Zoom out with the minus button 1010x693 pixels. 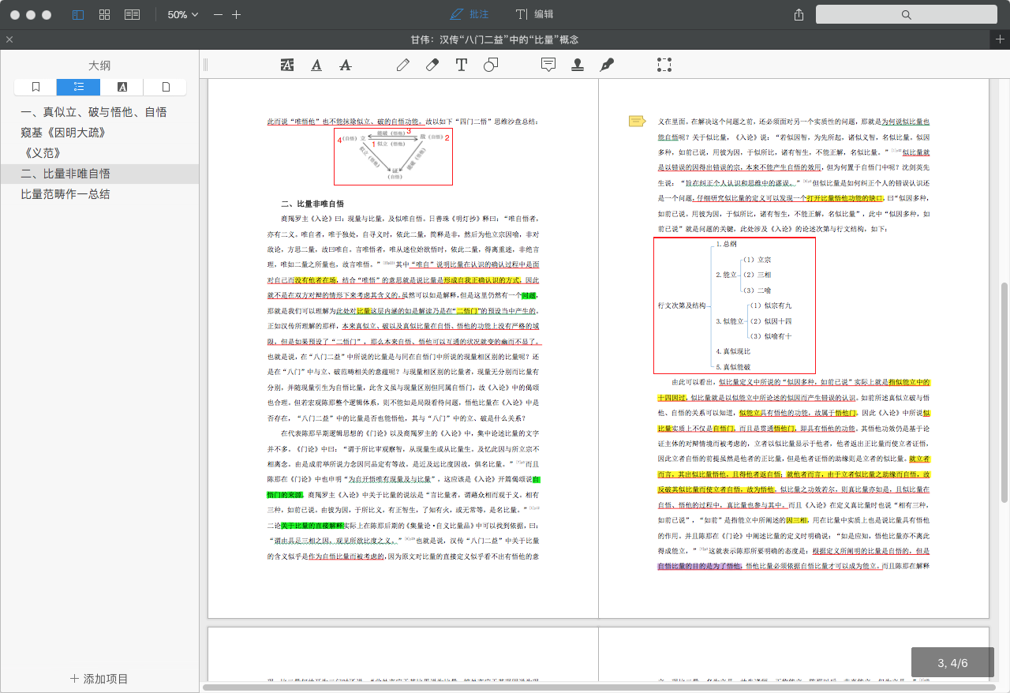tap(218, 14)
